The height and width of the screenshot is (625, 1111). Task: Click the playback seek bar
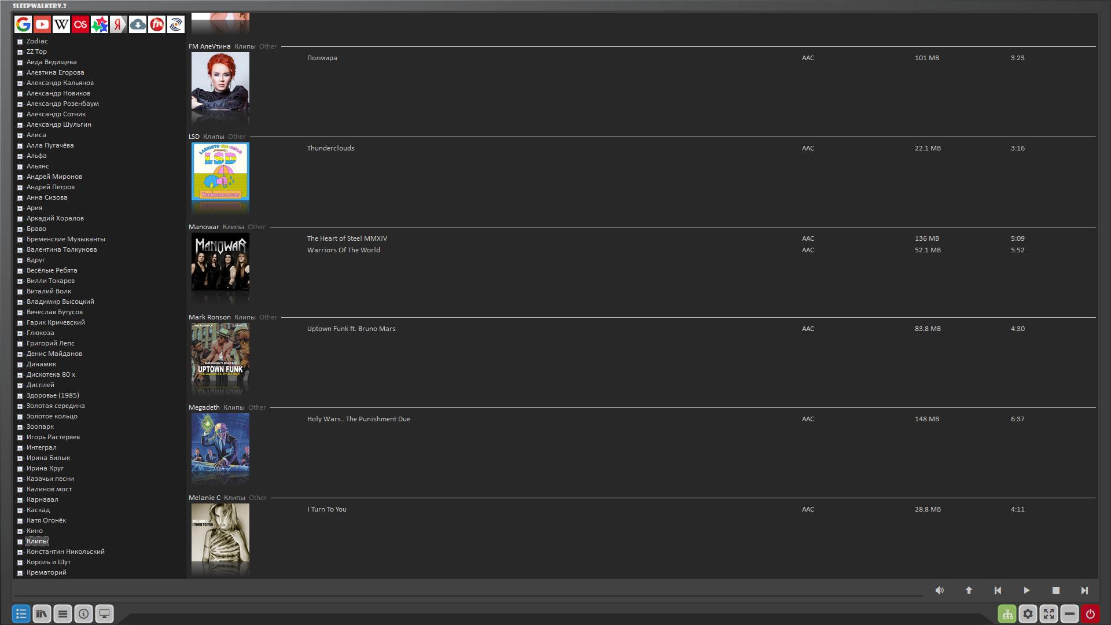[463, 595]
